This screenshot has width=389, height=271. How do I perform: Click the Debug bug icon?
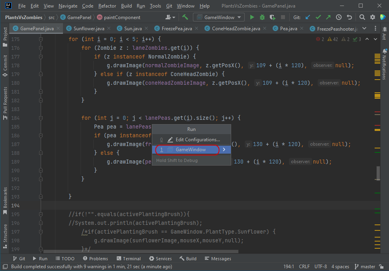[x=262, y=17]
